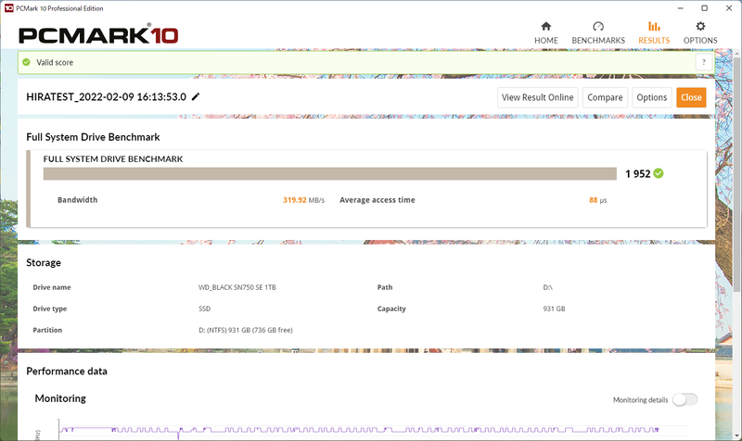The image size is (742, 441).
Task: Click the PCMark 10 title bar app icon
Action: click(x=8, y=8)
